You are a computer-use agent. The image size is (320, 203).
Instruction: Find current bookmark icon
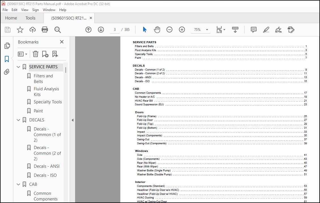pyautogui.click(x=55, y=54)
